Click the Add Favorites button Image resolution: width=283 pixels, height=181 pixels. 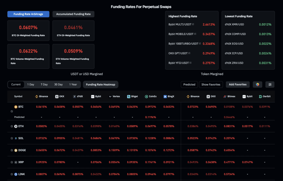pyautogui.click(x=237, y=84)
